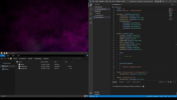The width and height of the screenshot is (177, 100).
Task: Change language mode via Lua in status bar
Action: click(169, 96)
